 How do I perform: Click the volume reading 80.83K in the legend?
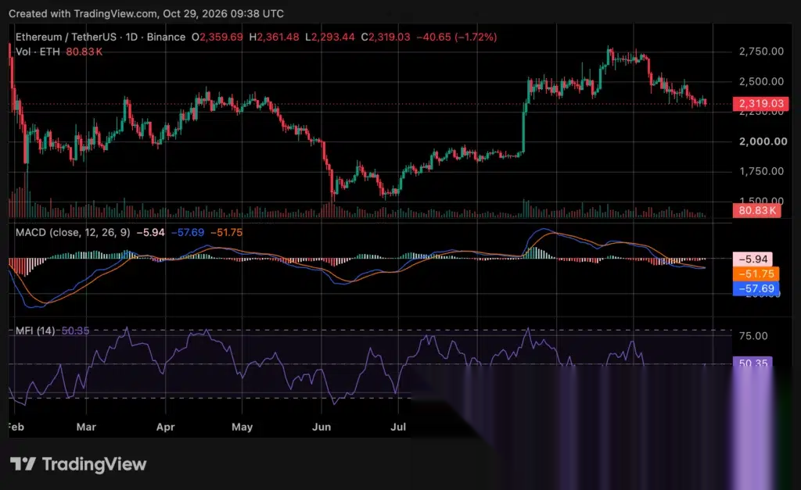click(84, 52)
